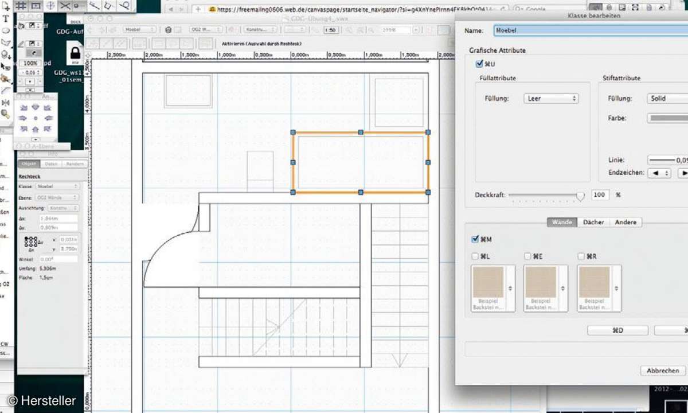The width and height of the screenshot is (688, 413).
Task: Click the nine-point reference grid in Info palette
Action: 31,243
